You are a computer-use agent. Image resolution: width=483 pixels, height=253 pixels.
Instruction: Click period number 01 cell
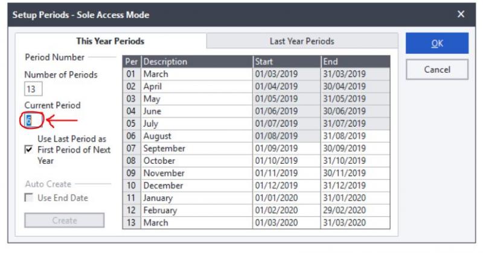point(132,74)
